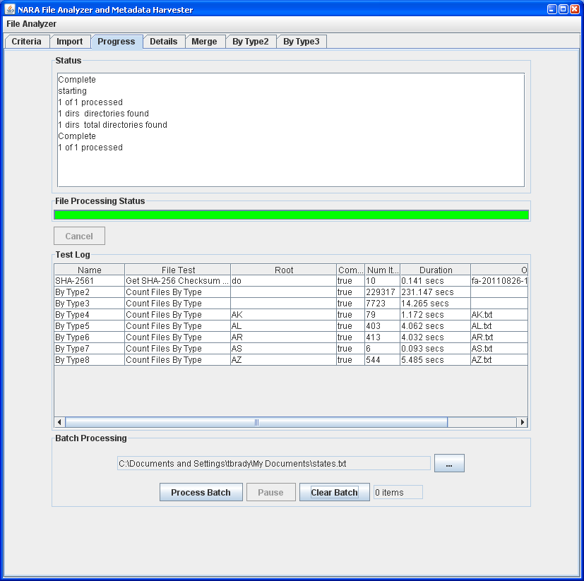The image size is (584, 581).
Task: Switch to the Merge tab
Action: (205, 41)
